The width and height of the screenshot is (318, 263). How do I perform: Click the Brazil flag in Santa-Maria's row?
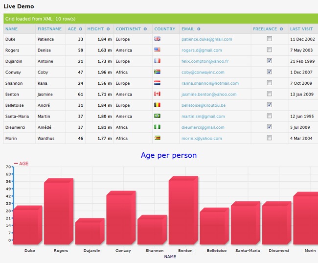tap(158, 116)
